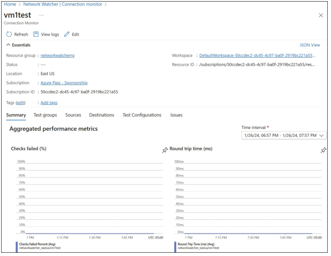The width and height of the screenshot is (331, 256).
Task: Open the Time Interval dropdown
Action: click(283, 135)
